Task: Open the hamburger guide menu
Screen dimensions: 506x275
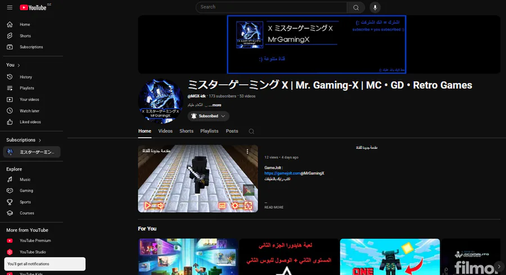Action: 10,7
